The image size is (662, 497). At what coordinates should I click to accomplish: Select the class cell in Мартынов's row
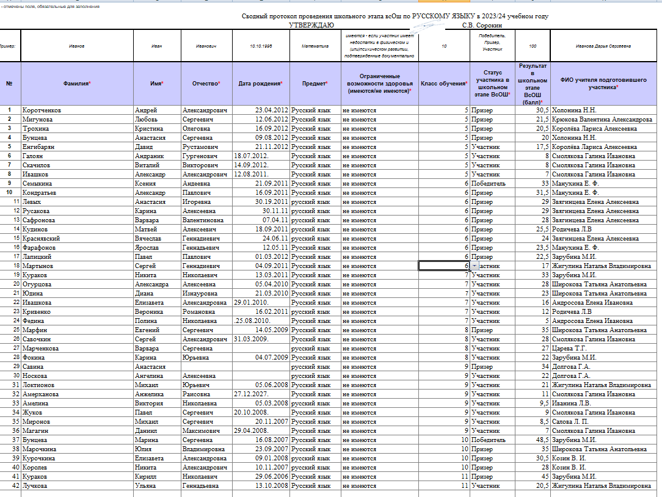coord(444,266)
